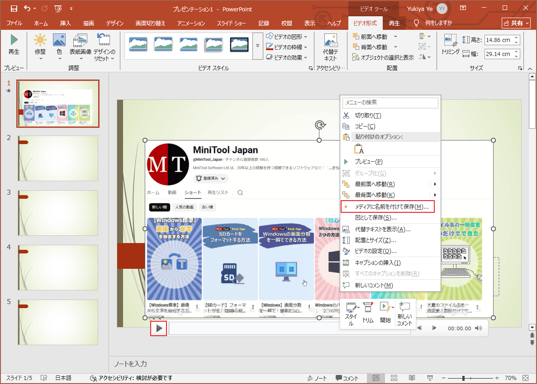Click the デザインのリセット reset design icon
Image resolution: width=537 pixels, height=384 pixels.
coord(104,40)
